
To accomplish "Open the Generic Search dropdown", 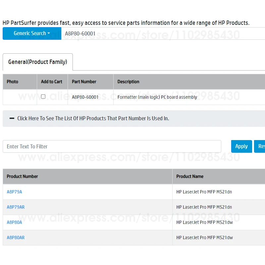I will pyautogui.click(x=32, y=33).
